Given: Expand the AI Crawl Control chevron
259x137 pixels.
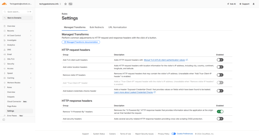Looking at the screenshot, I should tap(31, 35).
